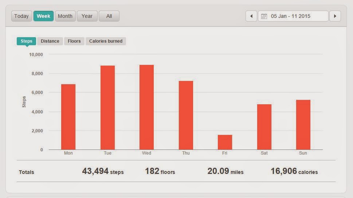Image resolution: width=353 pixels, height=198 pixels.
Task: Click the 43,494 steps total
Action: coord(103,171)
